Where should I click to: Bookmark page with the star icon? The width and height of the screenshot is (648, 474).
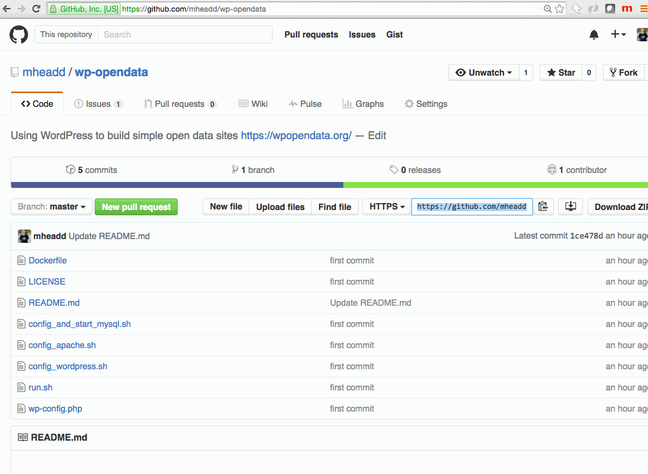pos(560,8)
